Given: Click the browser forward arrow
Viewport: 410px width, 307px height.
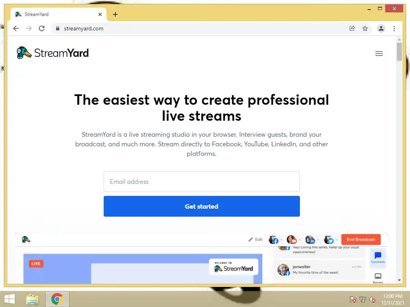Looking at the screenshot, I should [x=29, y=28].
